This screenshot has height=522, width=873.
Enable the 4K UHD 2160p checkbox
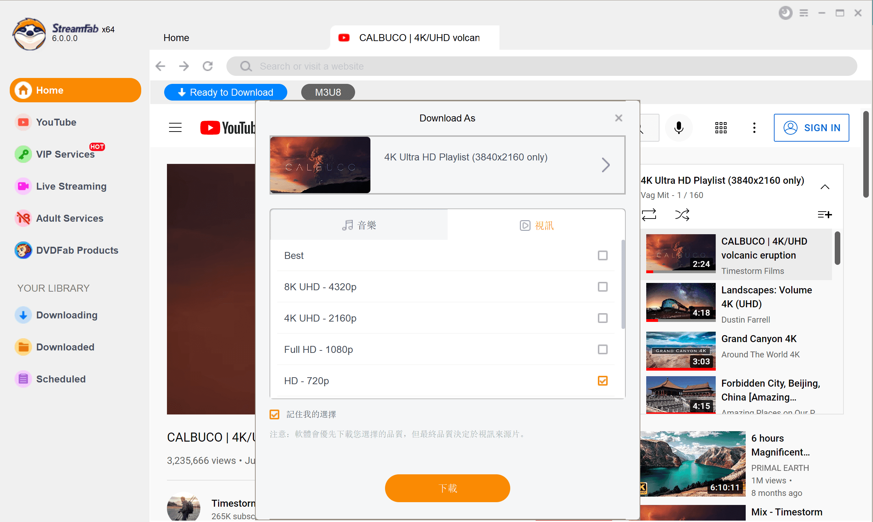pos(602,317)
